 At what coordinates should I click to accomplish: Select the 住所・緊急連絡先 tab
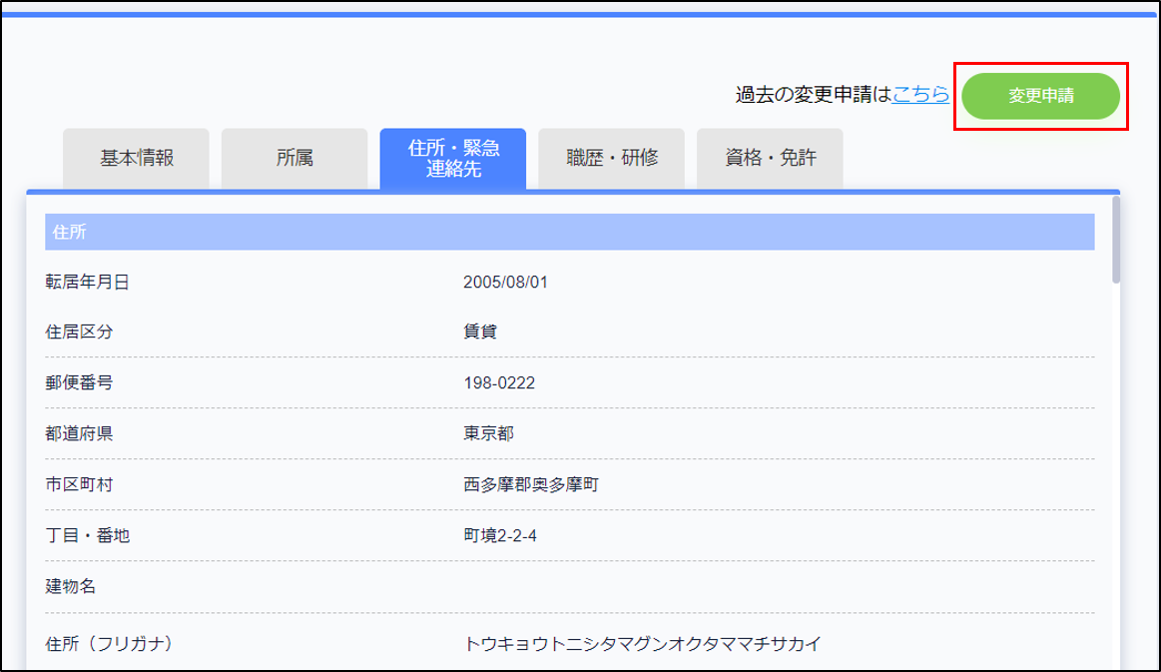tap(452, 158)
